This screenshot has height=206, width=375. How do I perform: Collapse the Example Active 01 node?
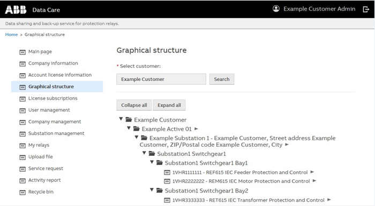pos(129,128)
